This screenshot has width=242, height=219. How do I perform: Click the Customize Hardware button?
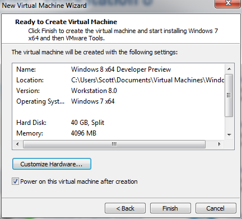point(52,164)
